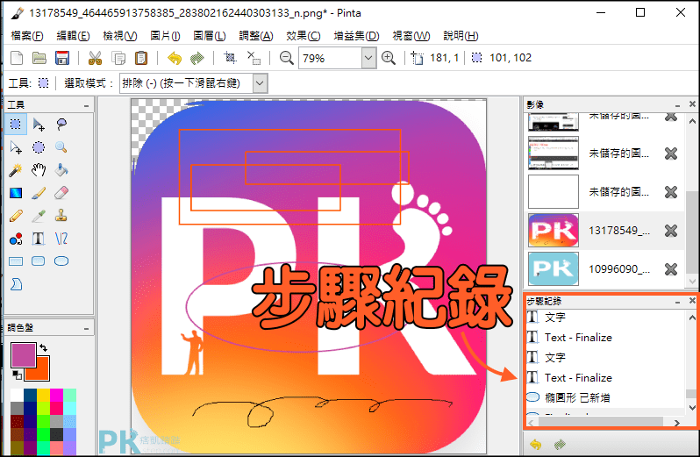
Task: Close the 10996090_ image
Action: [x=670, y=269]
